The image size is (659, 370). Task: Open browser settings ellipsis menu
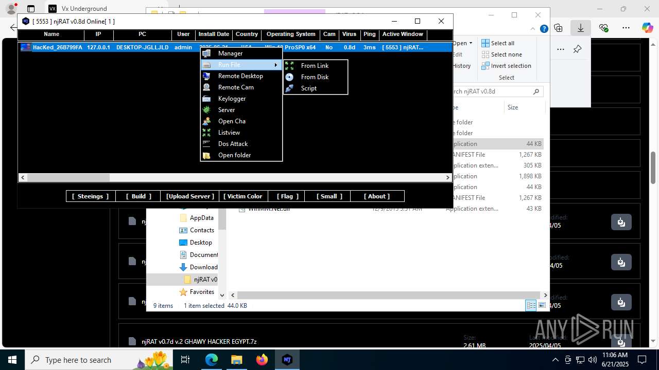point(626,28)
